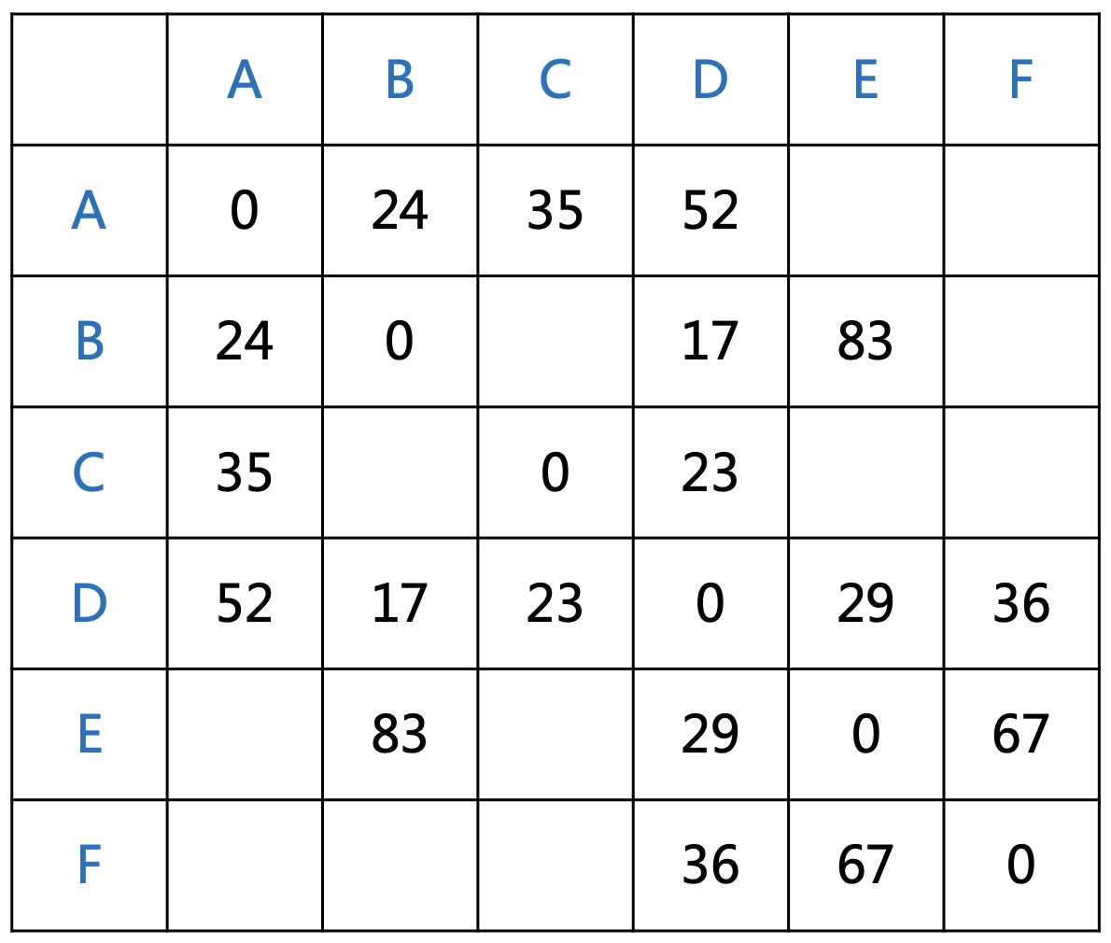Click value 67 in row E

(1020, 734)
